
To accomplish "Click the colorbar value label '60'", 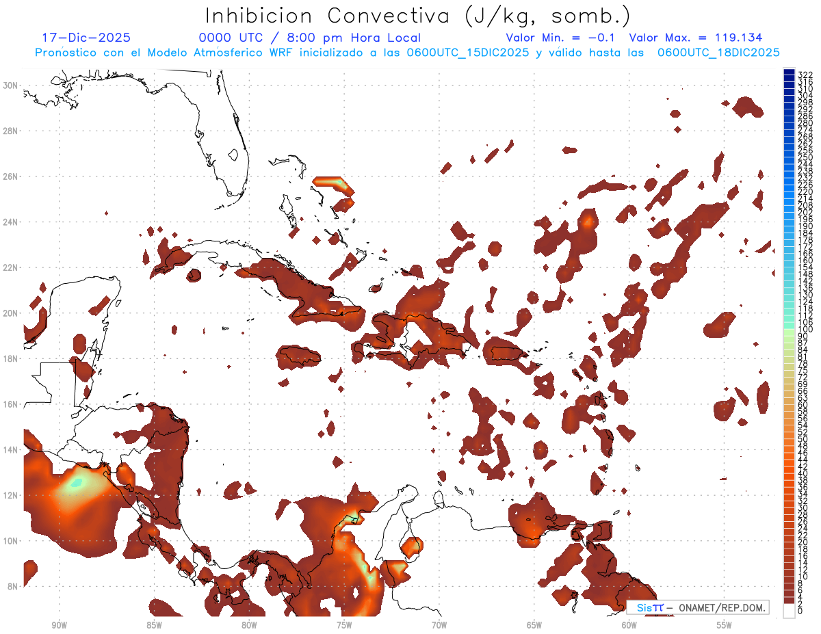I will point(803,404).
